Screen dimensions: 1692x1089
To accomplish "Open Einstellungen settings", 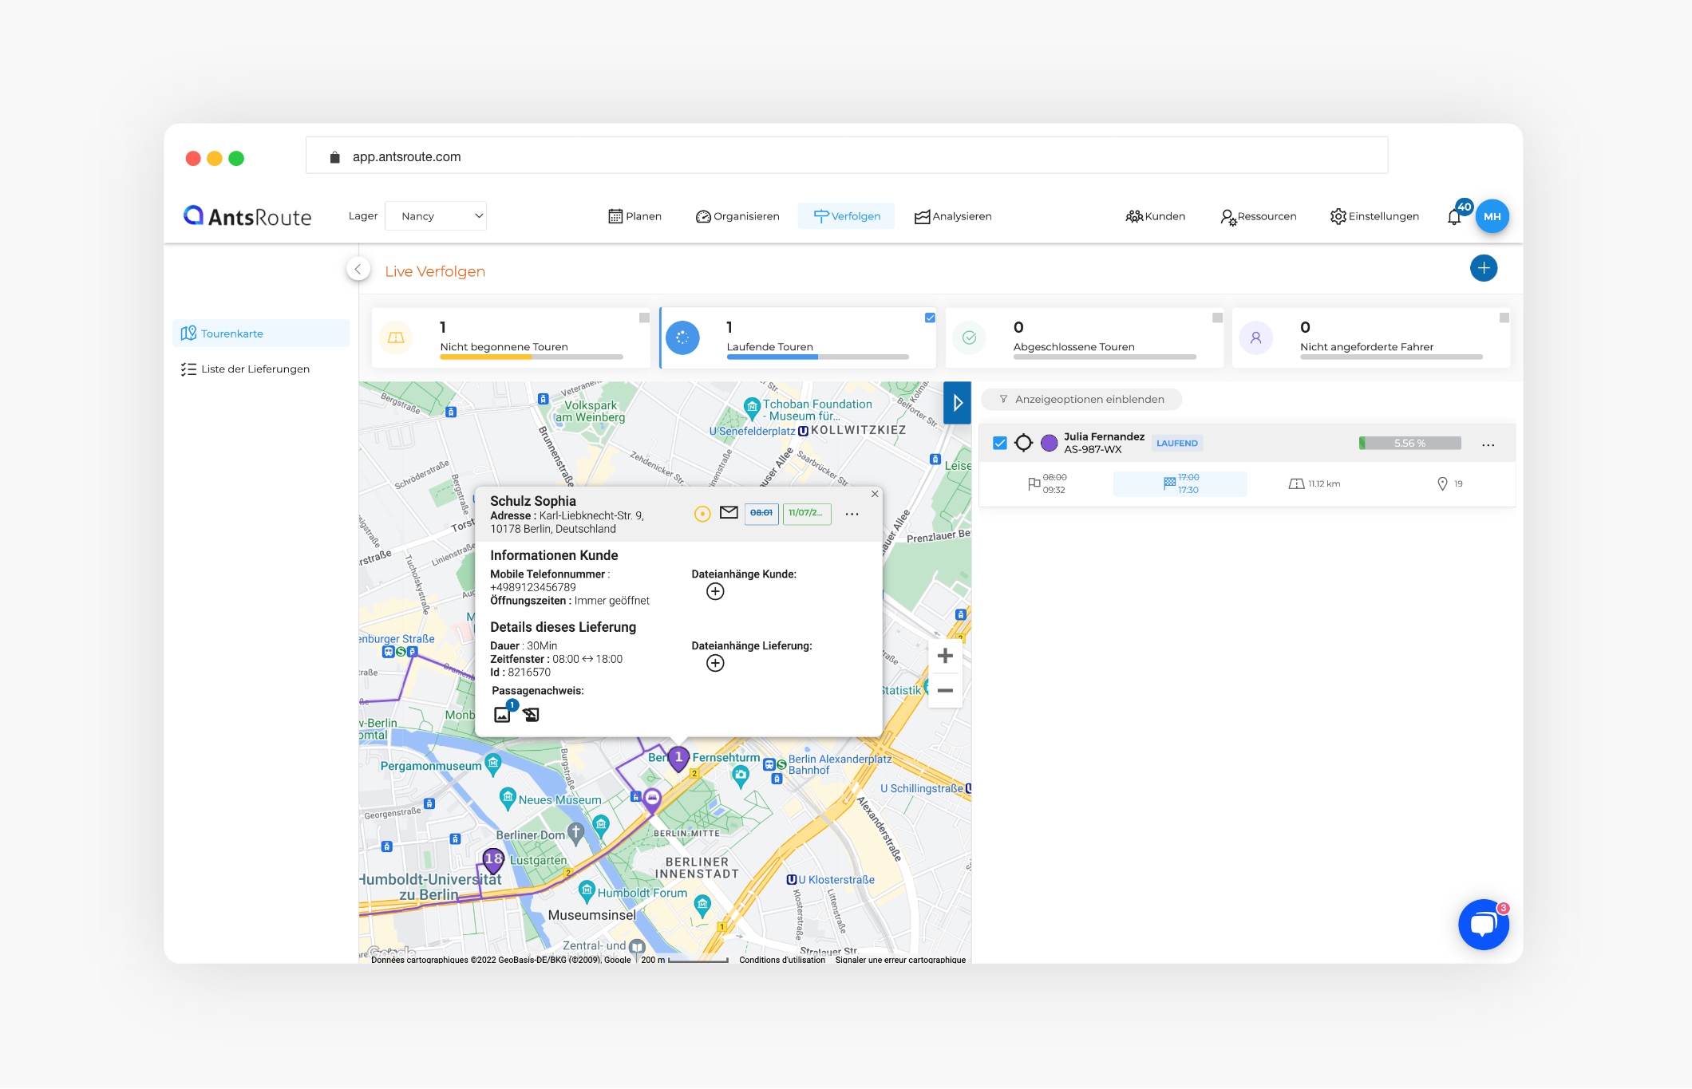I will [1374, 216].
